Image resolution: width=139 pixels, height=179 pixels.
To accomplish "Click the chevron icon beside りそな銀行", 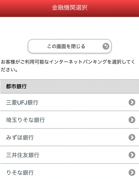I will click(x=132, y=172).
